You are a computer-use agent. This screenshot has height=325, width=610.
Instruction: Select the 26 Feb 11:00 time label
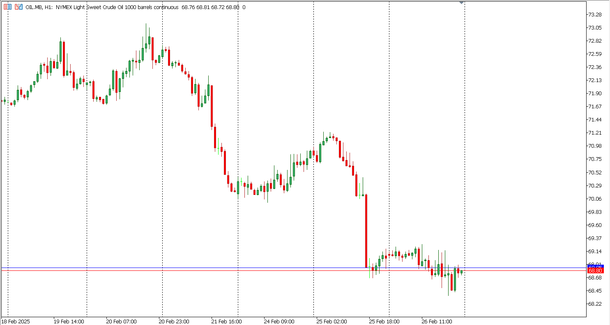(437, 321)
